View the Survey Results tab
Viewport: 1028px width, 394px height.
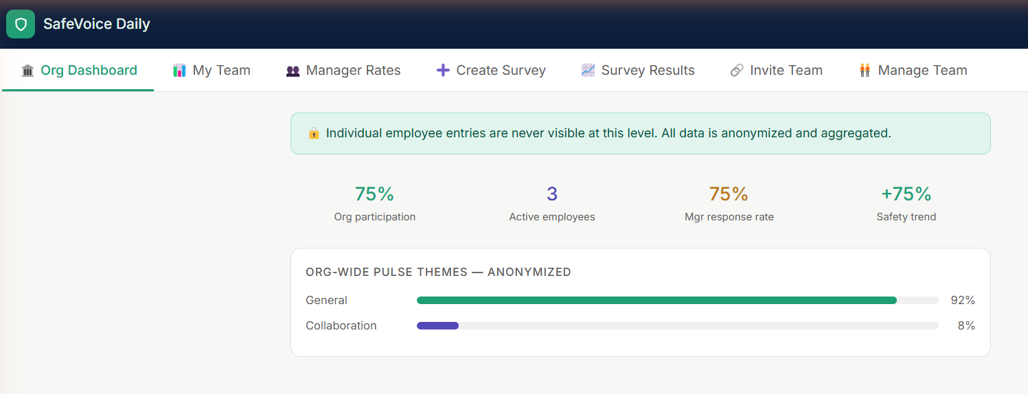tap(638, 70)
